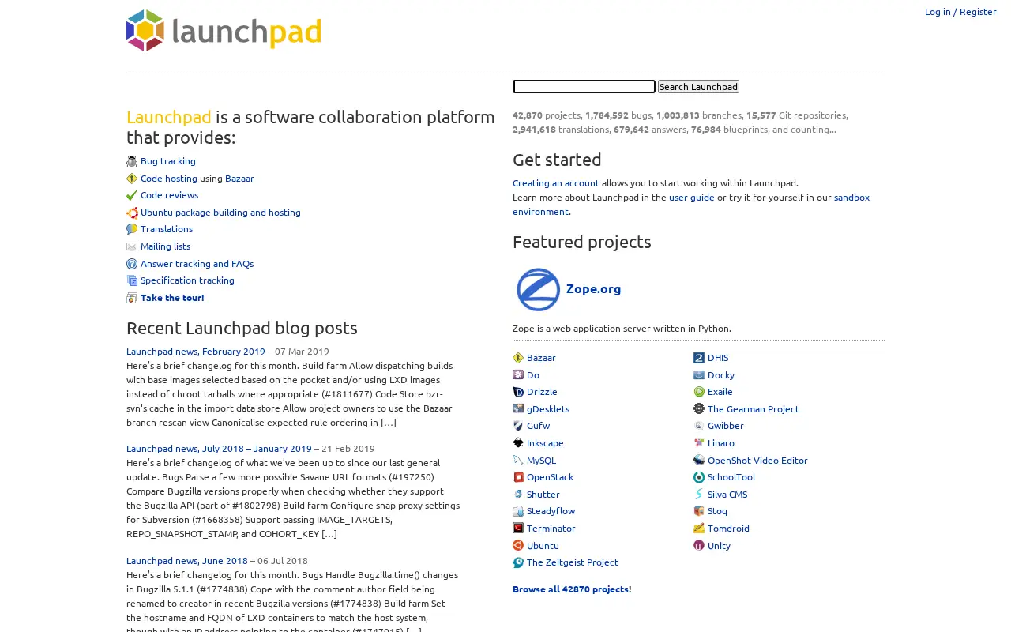
Task: Click the Gearman Project gear icon
Action: pos(699,409)
